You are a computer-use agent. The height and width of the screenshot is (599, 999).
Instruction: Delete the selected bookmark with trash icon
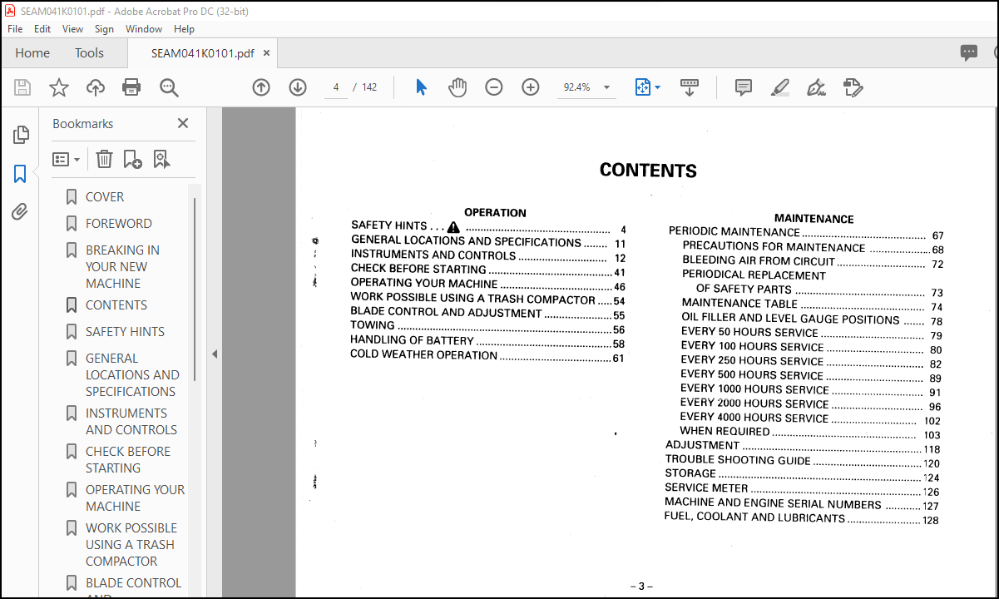(104, 159)
